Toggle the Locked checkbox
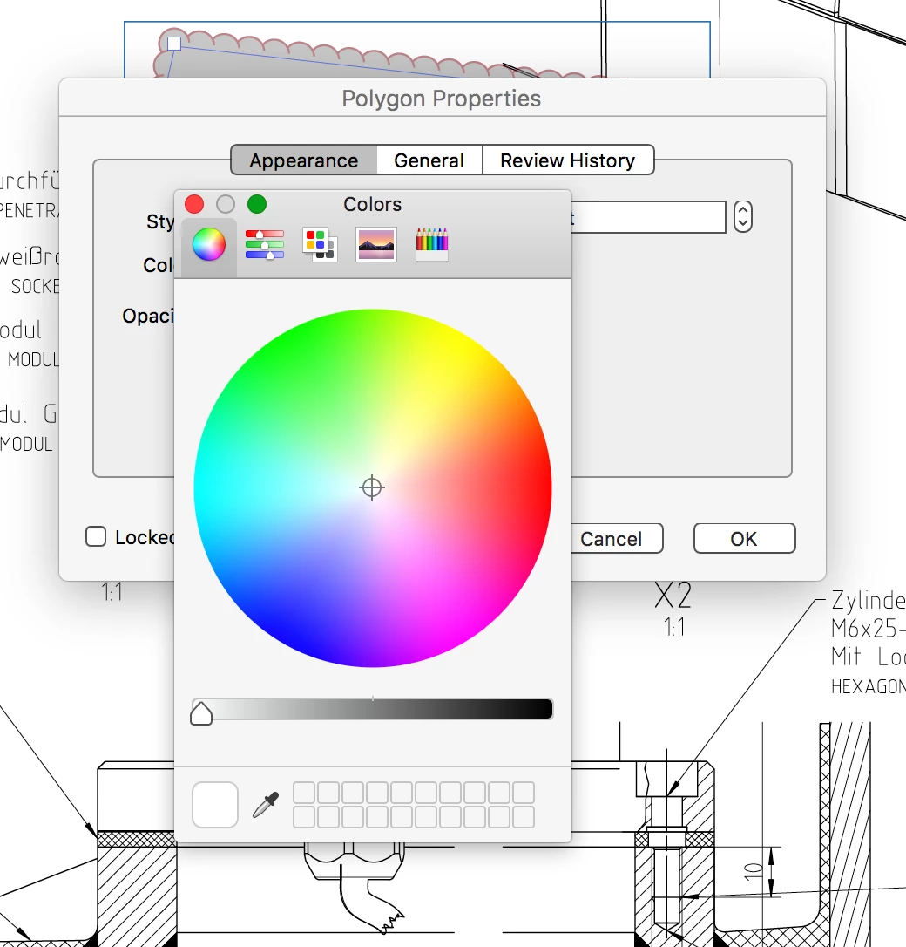Viewport: 906px width, 947px height. [x=96, y=536]
